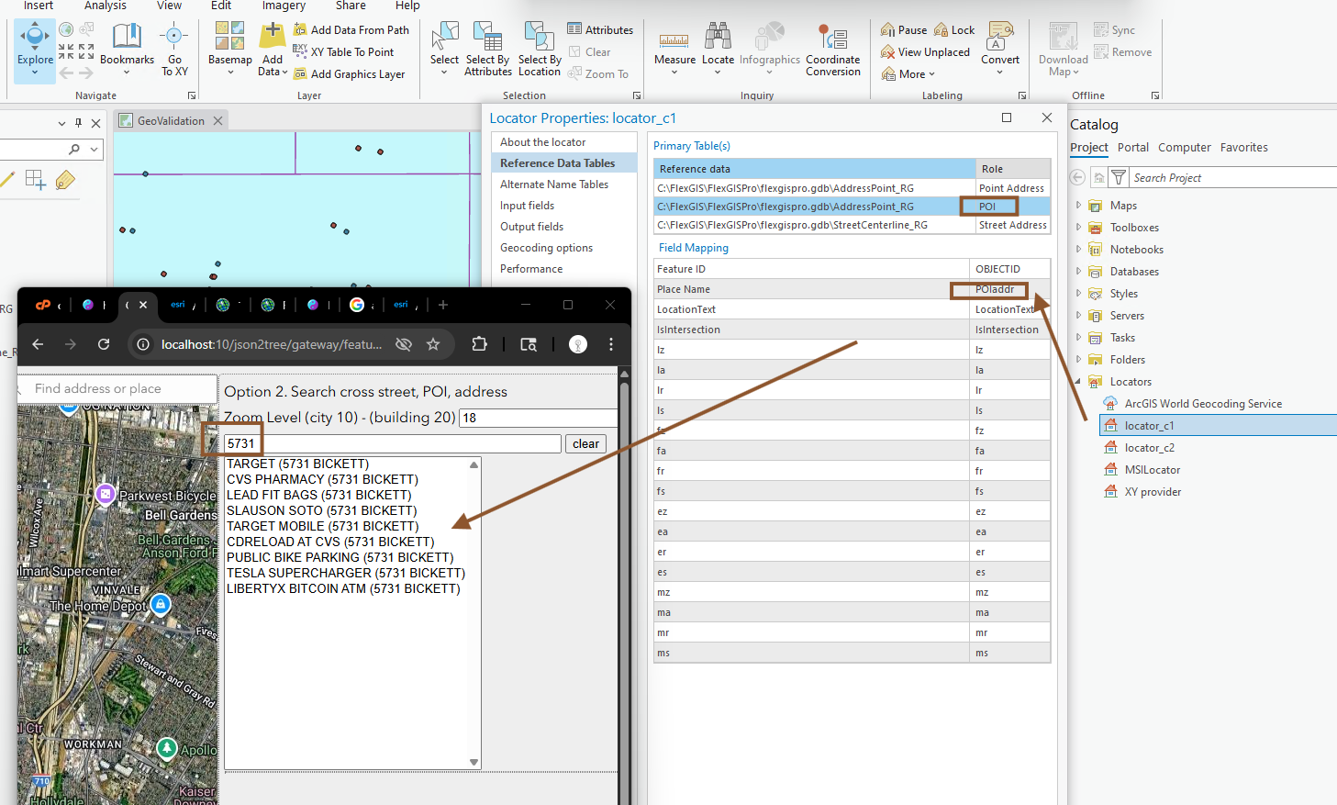The image size is (1337, 805).
Task: Open Select By Attributes
Action: point(487,50)
